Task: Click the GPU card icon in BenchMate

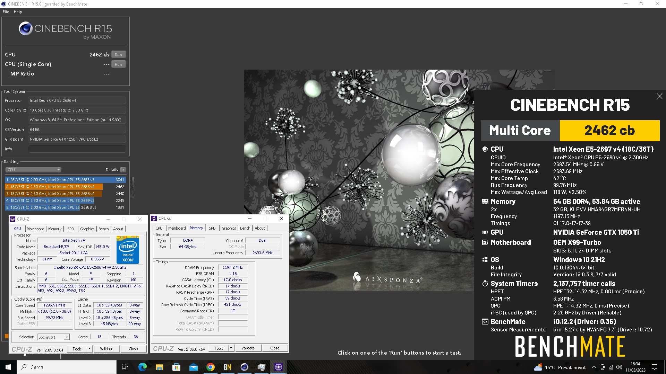Action: coord(485,232)
